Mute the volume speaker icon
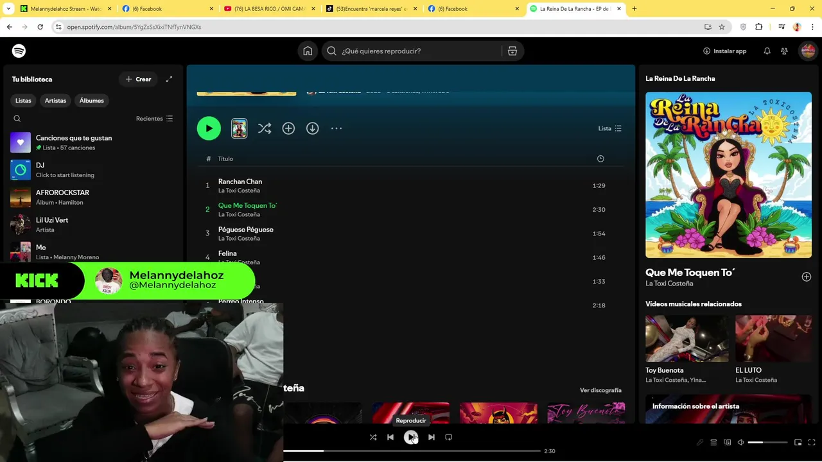Viewport: 822px width, 462px height. pyautogui.click(x=740, y=442)
